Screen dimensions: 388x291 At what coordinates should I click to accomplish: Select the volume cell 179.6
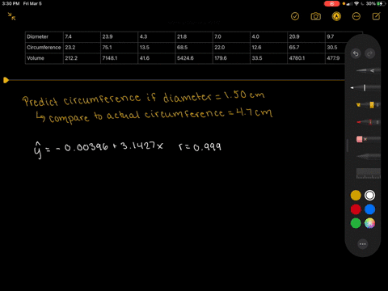coord(231,58)
